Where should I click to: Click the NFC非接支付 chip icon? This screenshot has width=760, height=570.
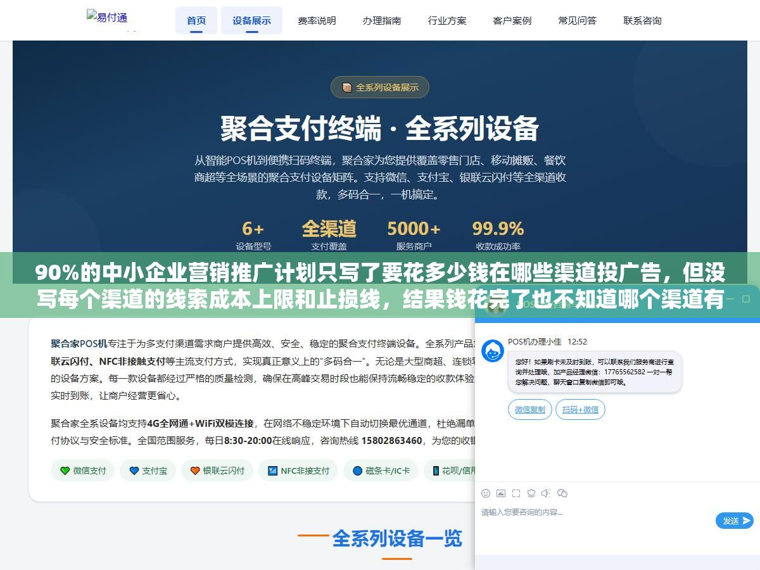273,471
